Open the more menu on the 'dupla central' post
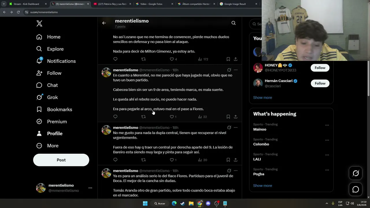Screen dimensions: 370x208 coord(236,127)
